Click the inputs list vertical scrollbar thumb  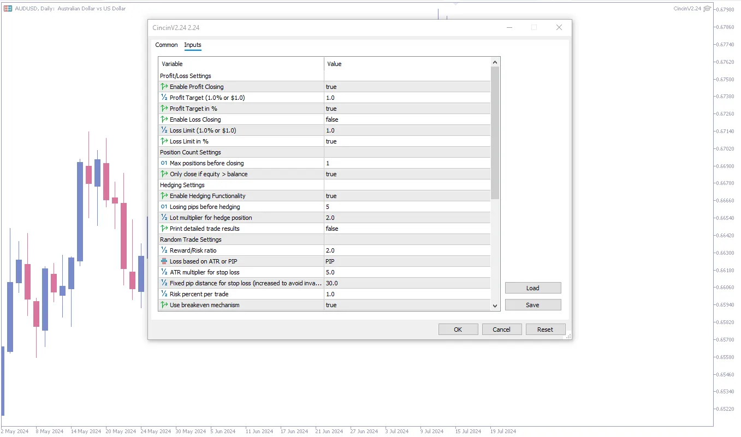pyautogui.click(x=495, y=133)
